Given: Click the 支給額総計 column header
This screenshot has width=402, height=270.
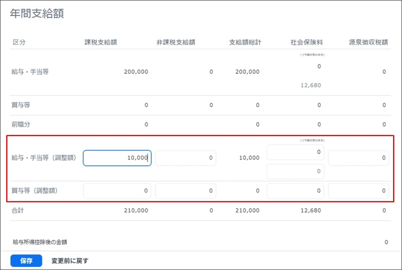Looking at the screenshot, I should [x=245, y=42].
